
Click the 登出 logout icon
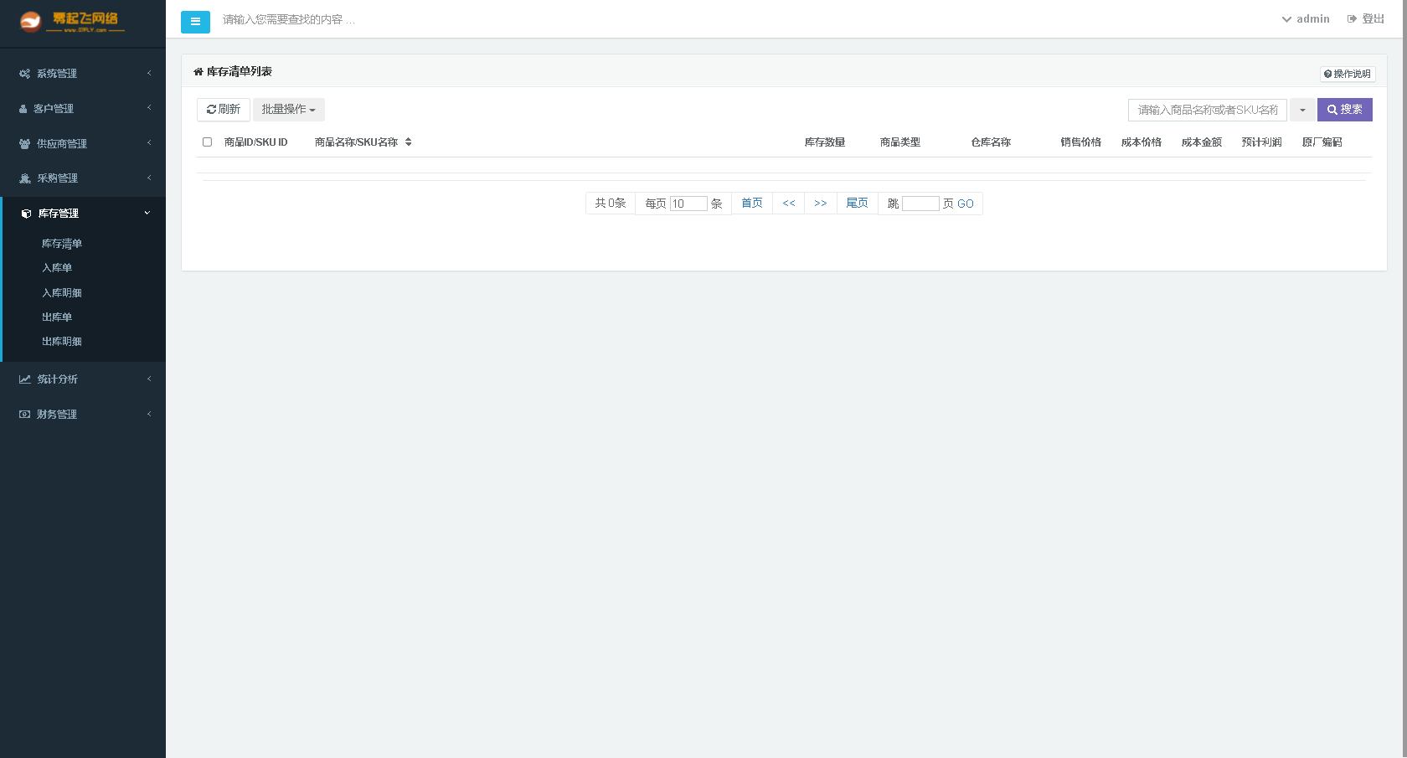tap(1365, 19)
